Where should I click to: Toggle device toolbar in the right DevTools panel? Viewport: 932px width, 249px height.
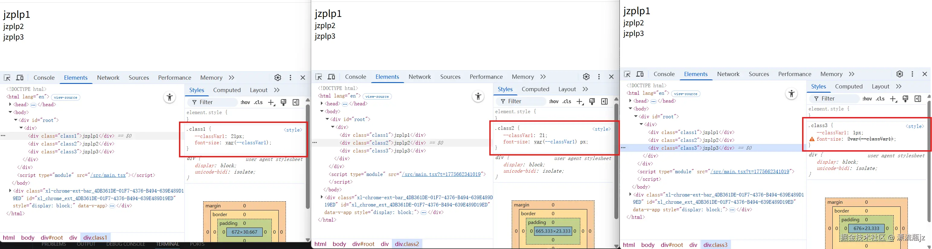(640, 74)
